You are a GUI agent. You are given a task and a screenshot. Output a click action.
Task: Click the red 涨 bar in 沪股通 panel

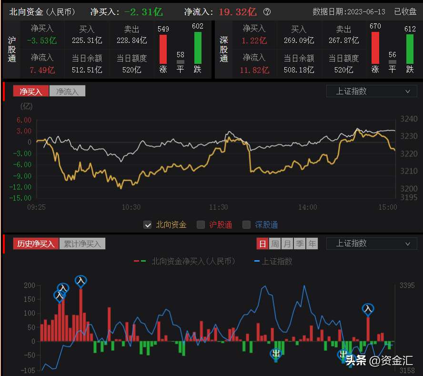click(x=163, y=50)
